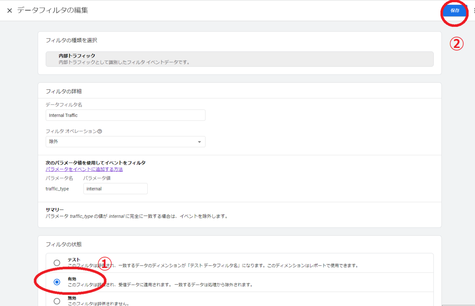
Task: Open the 除外 filter operation dropdown
Action: click(x=125, y=142)
